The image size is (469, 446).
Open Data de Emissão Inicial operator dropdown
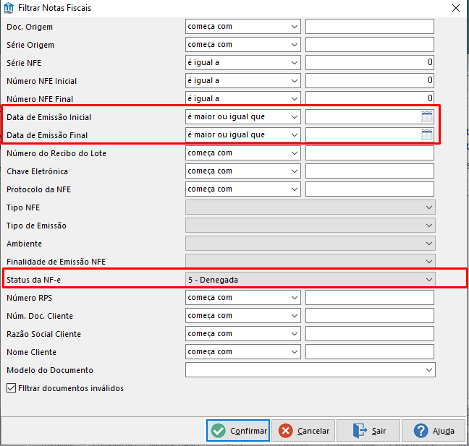[243, 117]
